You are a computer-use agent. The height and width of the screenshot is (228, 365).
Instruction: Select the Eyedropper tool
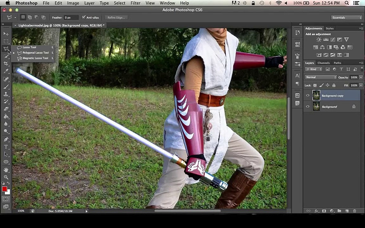click(6, 71)
